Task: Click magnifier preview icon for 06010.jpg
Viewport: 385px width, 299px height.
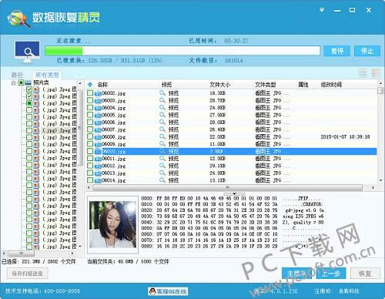Action: click(162, 151)
